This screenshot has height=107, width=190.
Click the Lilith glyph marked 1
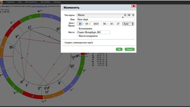tap(27, 85)
